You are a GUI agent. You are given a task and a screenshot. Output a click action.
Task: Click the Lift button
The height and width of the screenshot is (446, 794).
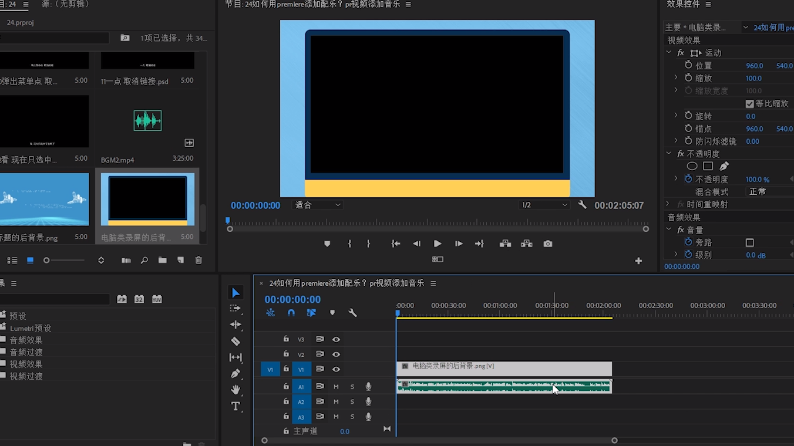[x=505, y=244]
